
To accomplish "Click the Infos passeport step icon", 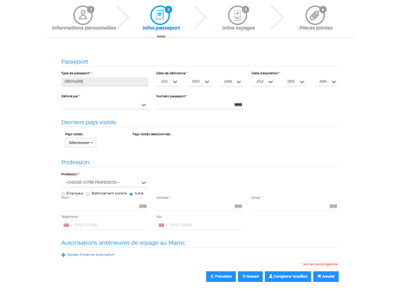I will tap(161, 15).
